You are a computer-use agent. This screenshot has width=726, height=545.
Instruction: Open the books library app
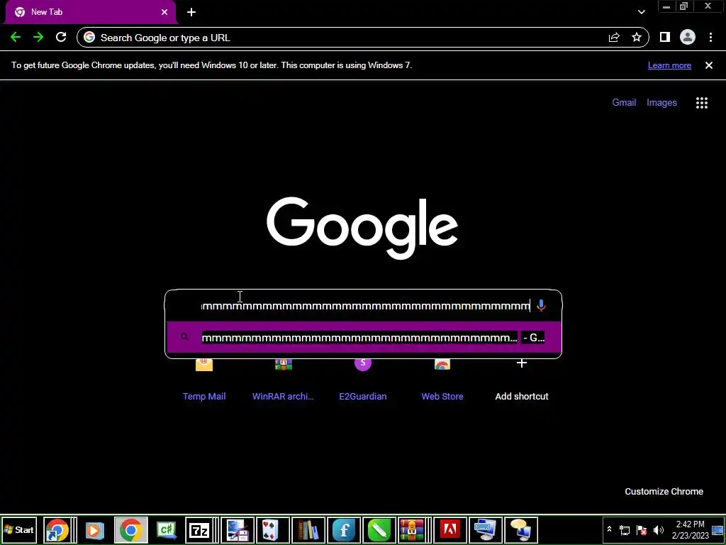pyautogui.click(x=308, y=530)
